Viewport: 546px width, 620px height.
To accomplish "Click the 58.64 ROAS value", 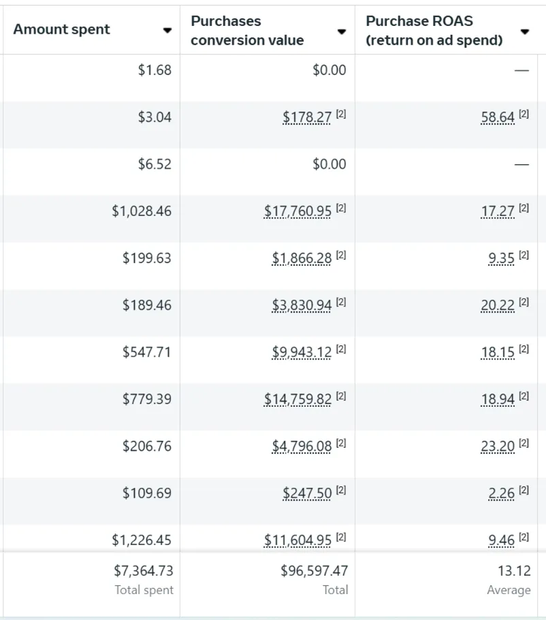I will coord(498,118).
